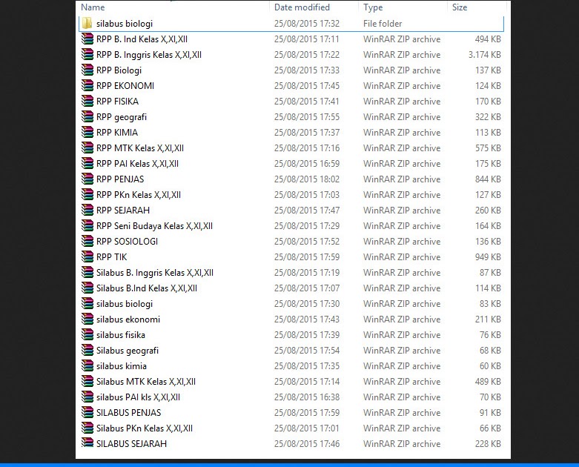This screenshot has height=467, width=579.
Task: Select file name "Silabus B. Inggris Kelas X,XI,XII"
Action: (155, 273)
